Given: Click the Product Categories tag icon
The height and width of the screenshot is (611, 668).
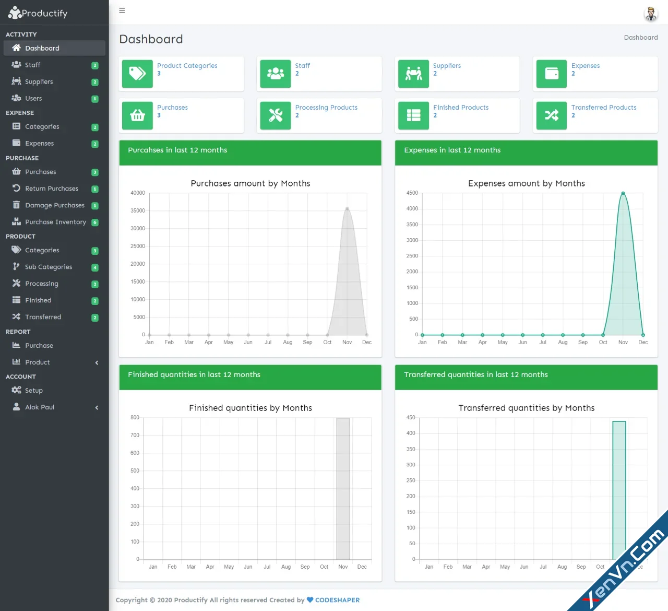Looking at the screenshot, I should point(137,74).
